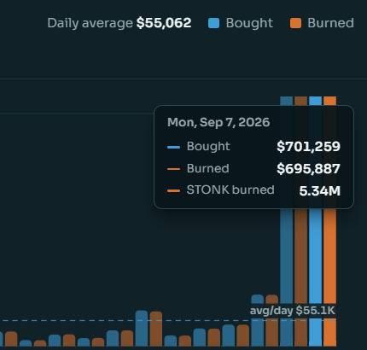Click the "Bought" legend label

(249, 23)
